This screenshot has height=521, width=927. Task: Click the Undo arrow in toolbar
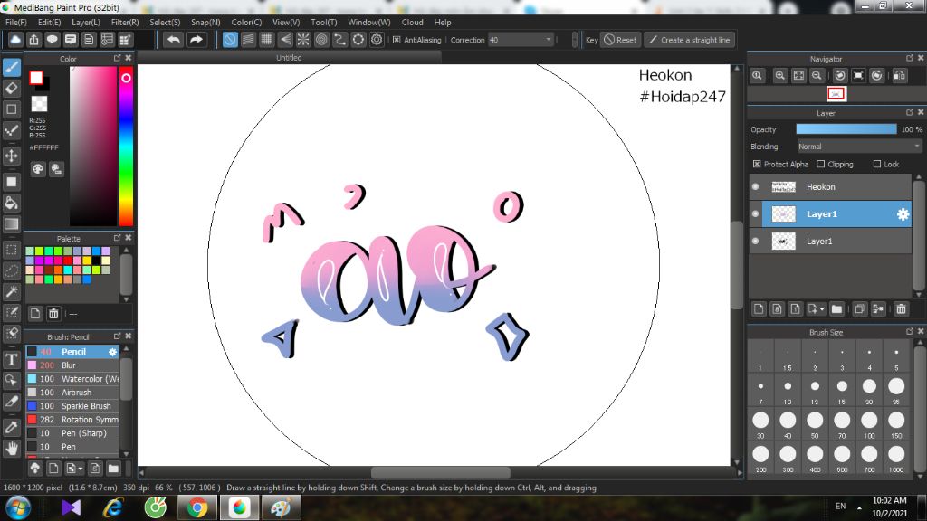tap(173, 40)
